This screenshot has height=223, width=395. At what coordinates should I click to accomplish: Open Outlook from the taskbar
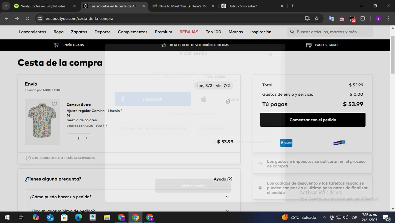click(x=50, y=217)
